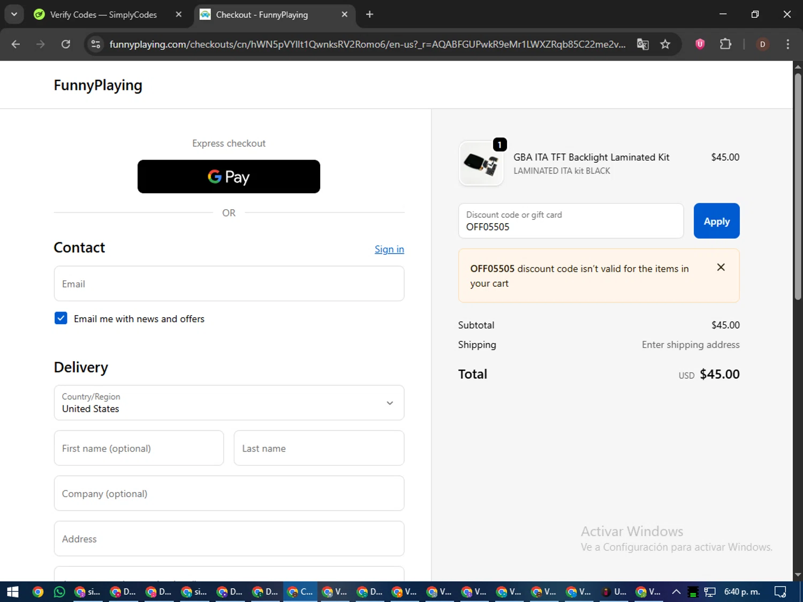
Task: Open the Windows notification center
Action: 781,592
